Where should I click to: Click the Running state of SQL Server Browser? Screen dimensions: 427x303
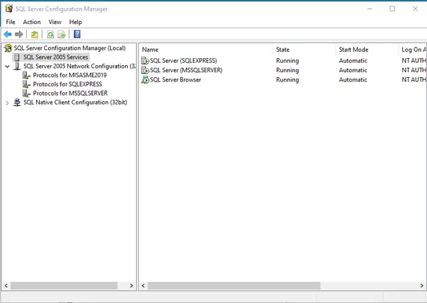287,80
